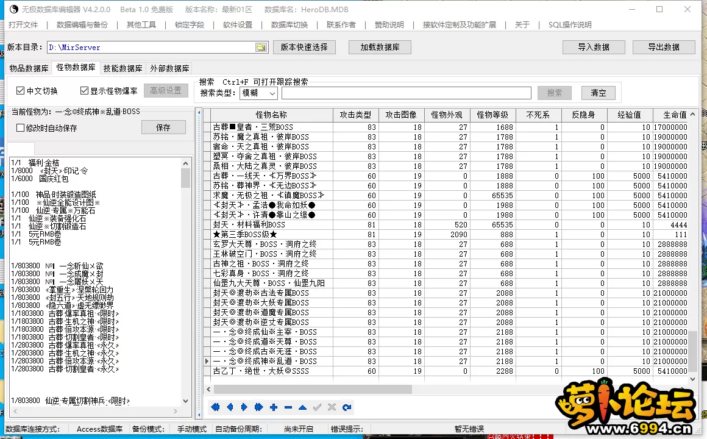Open the 关于 menu

pos(522,25)
